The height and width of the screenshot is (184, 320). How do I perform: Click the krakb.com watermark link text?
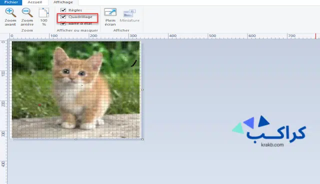(x=272, y=145)
